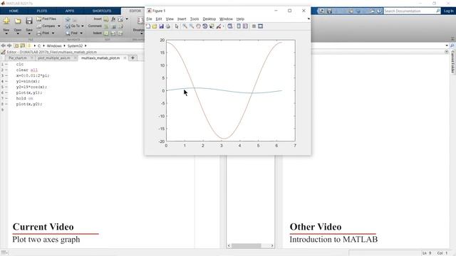Screen dimensions: 456x256
Task: Open the current folder address history dropdown
Action: [447, 46]
